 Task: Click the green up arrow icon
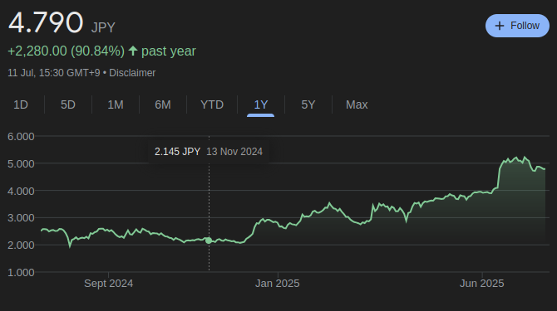133,51
